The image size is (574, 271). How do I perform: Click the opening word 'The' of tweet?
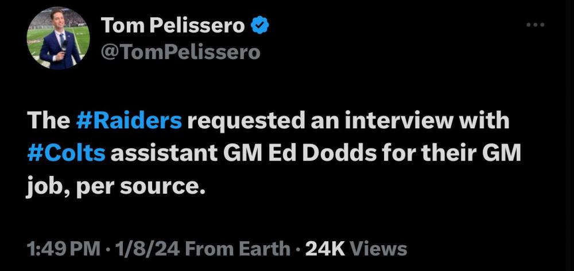click(x=48, y=121)
